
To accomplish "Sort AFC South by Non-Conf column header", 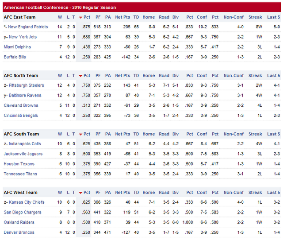I will (x=233, y=134).
